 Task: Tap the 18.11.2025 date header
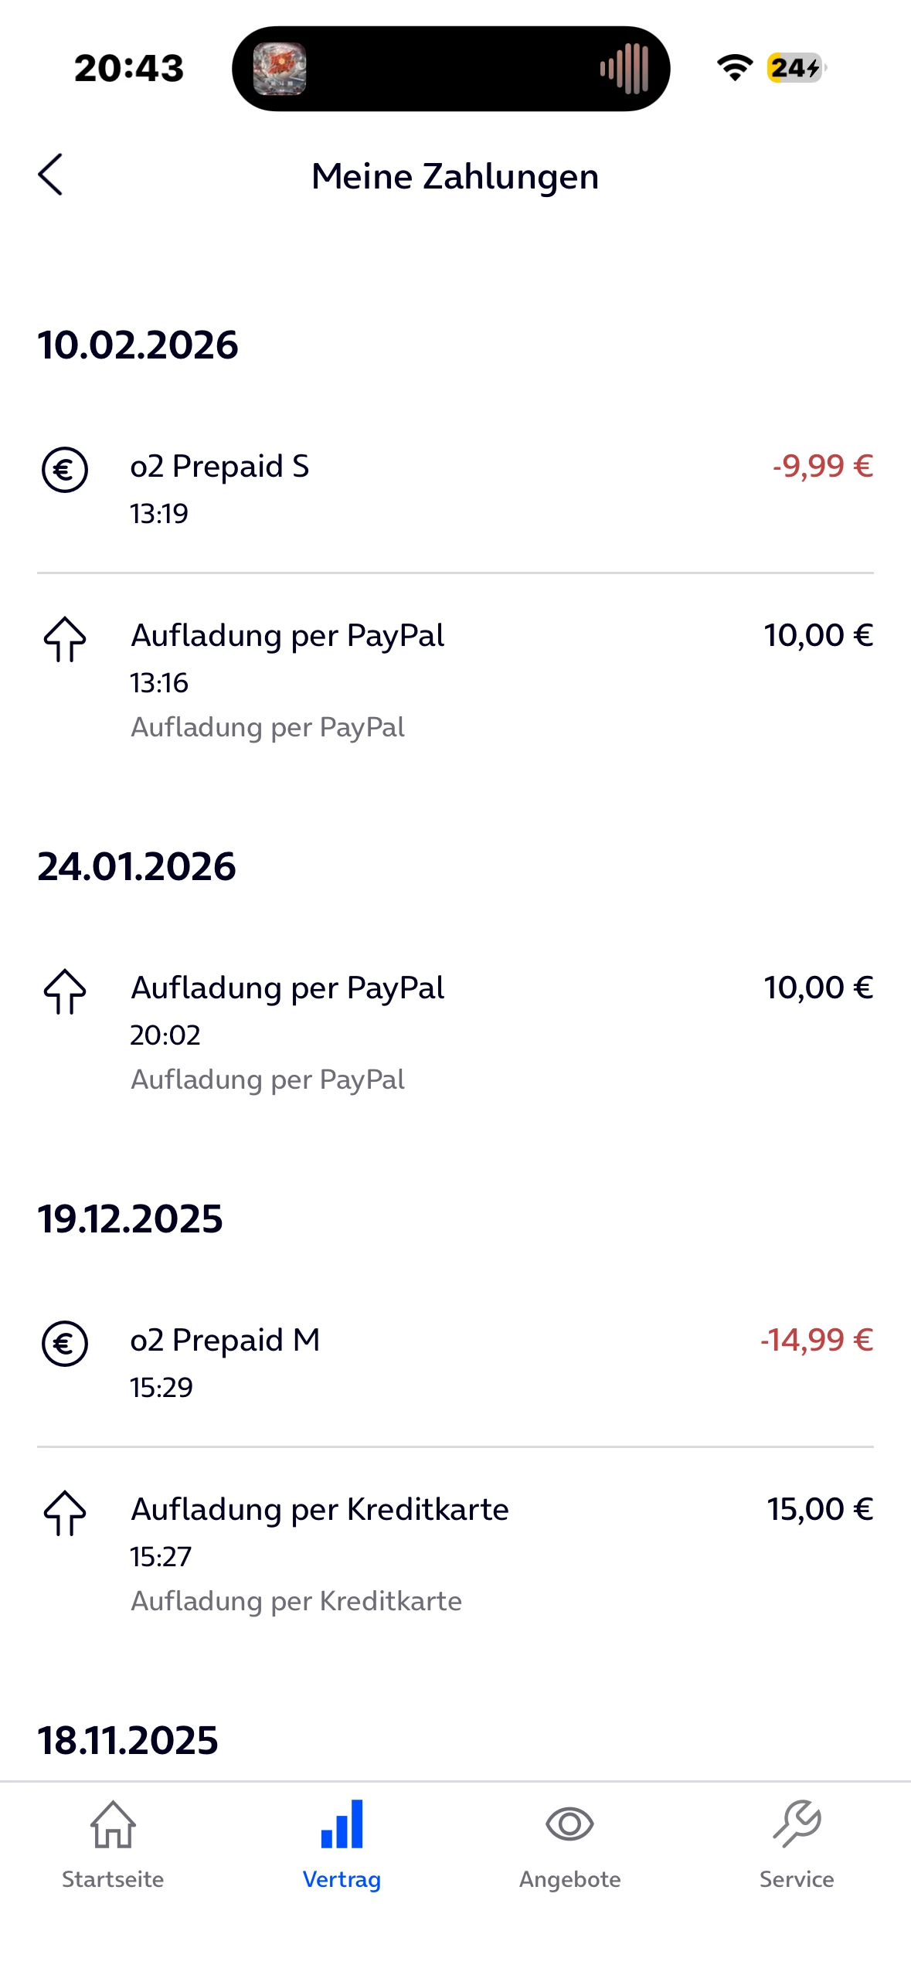point(128,1741)
